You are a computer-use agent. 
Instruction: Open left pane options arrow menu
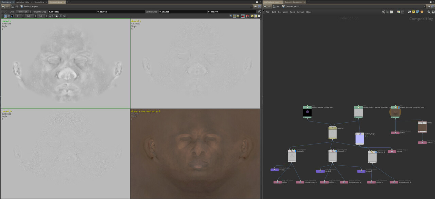click(x=260, y=2)
